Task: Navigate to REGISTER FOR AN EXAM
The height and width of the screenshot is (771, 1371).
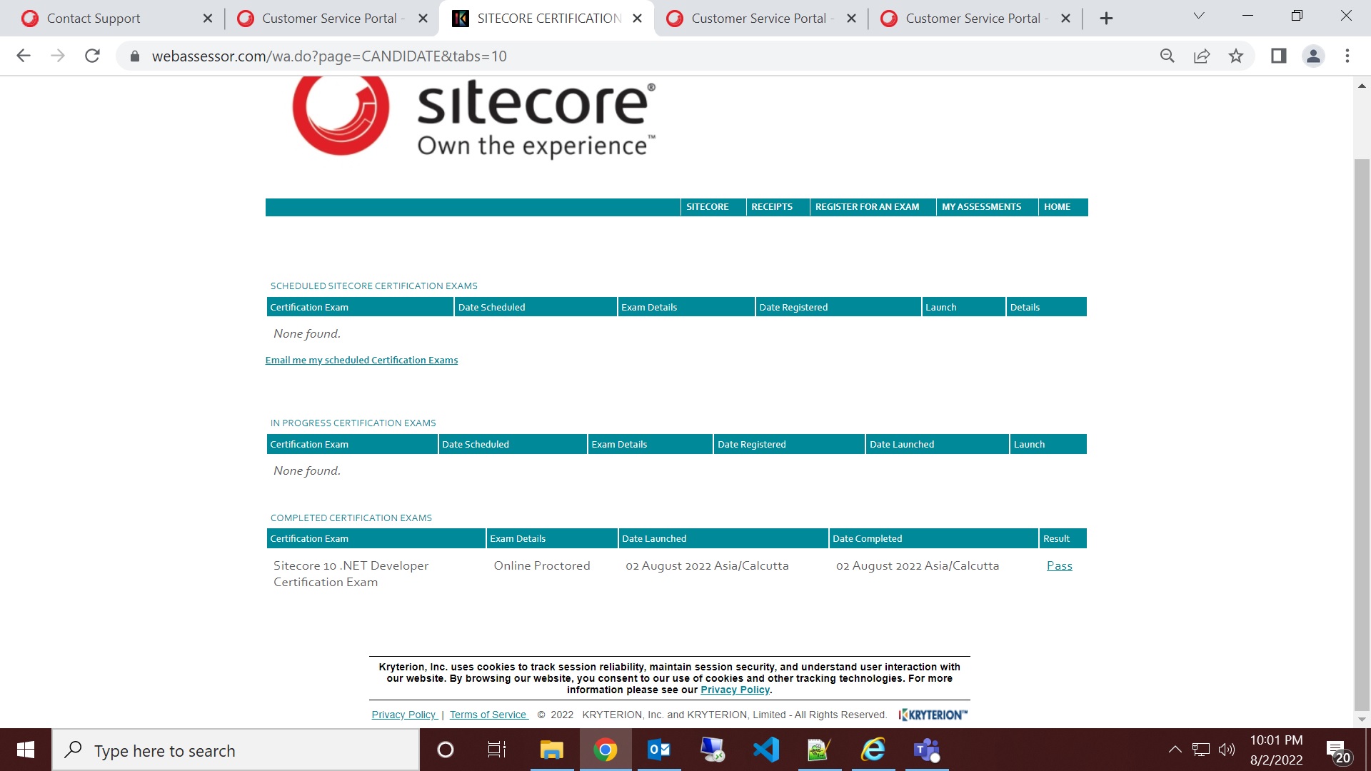Action: 868,206
